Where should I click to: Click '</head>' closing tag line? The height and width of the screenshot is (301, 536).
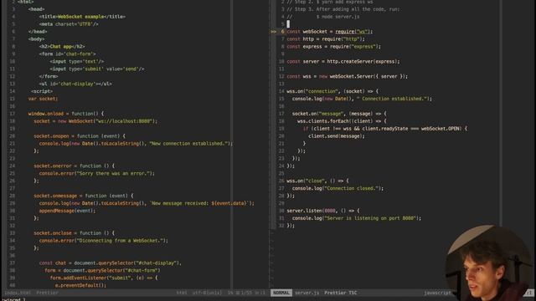38,32
